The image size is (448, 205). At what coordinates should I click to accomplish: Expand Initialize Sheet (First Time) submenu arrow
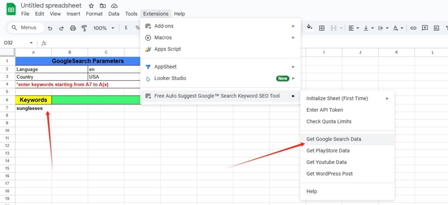[x=388, y=99]
